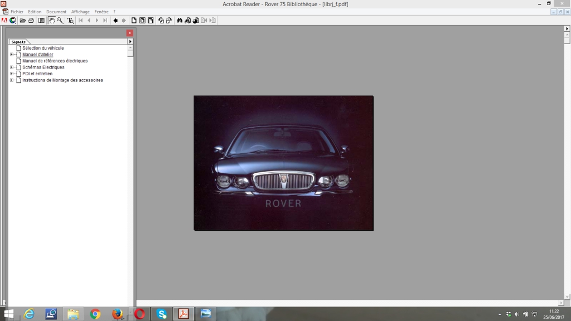Open the document pane menu arrow
Screen dimensions: 571x321
pyautogui.click(x=567, y=28)
